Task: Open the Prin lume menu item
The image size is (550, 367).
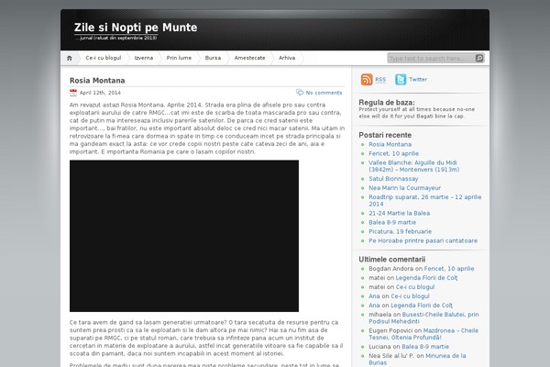Action: pyautogui.click(x=179, y=58)
